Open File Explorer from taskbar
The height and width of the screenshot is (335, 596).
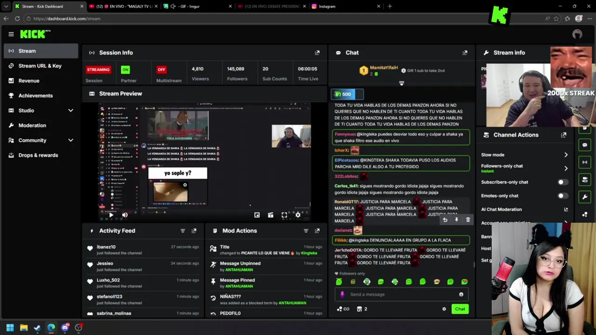coord(24,328)
